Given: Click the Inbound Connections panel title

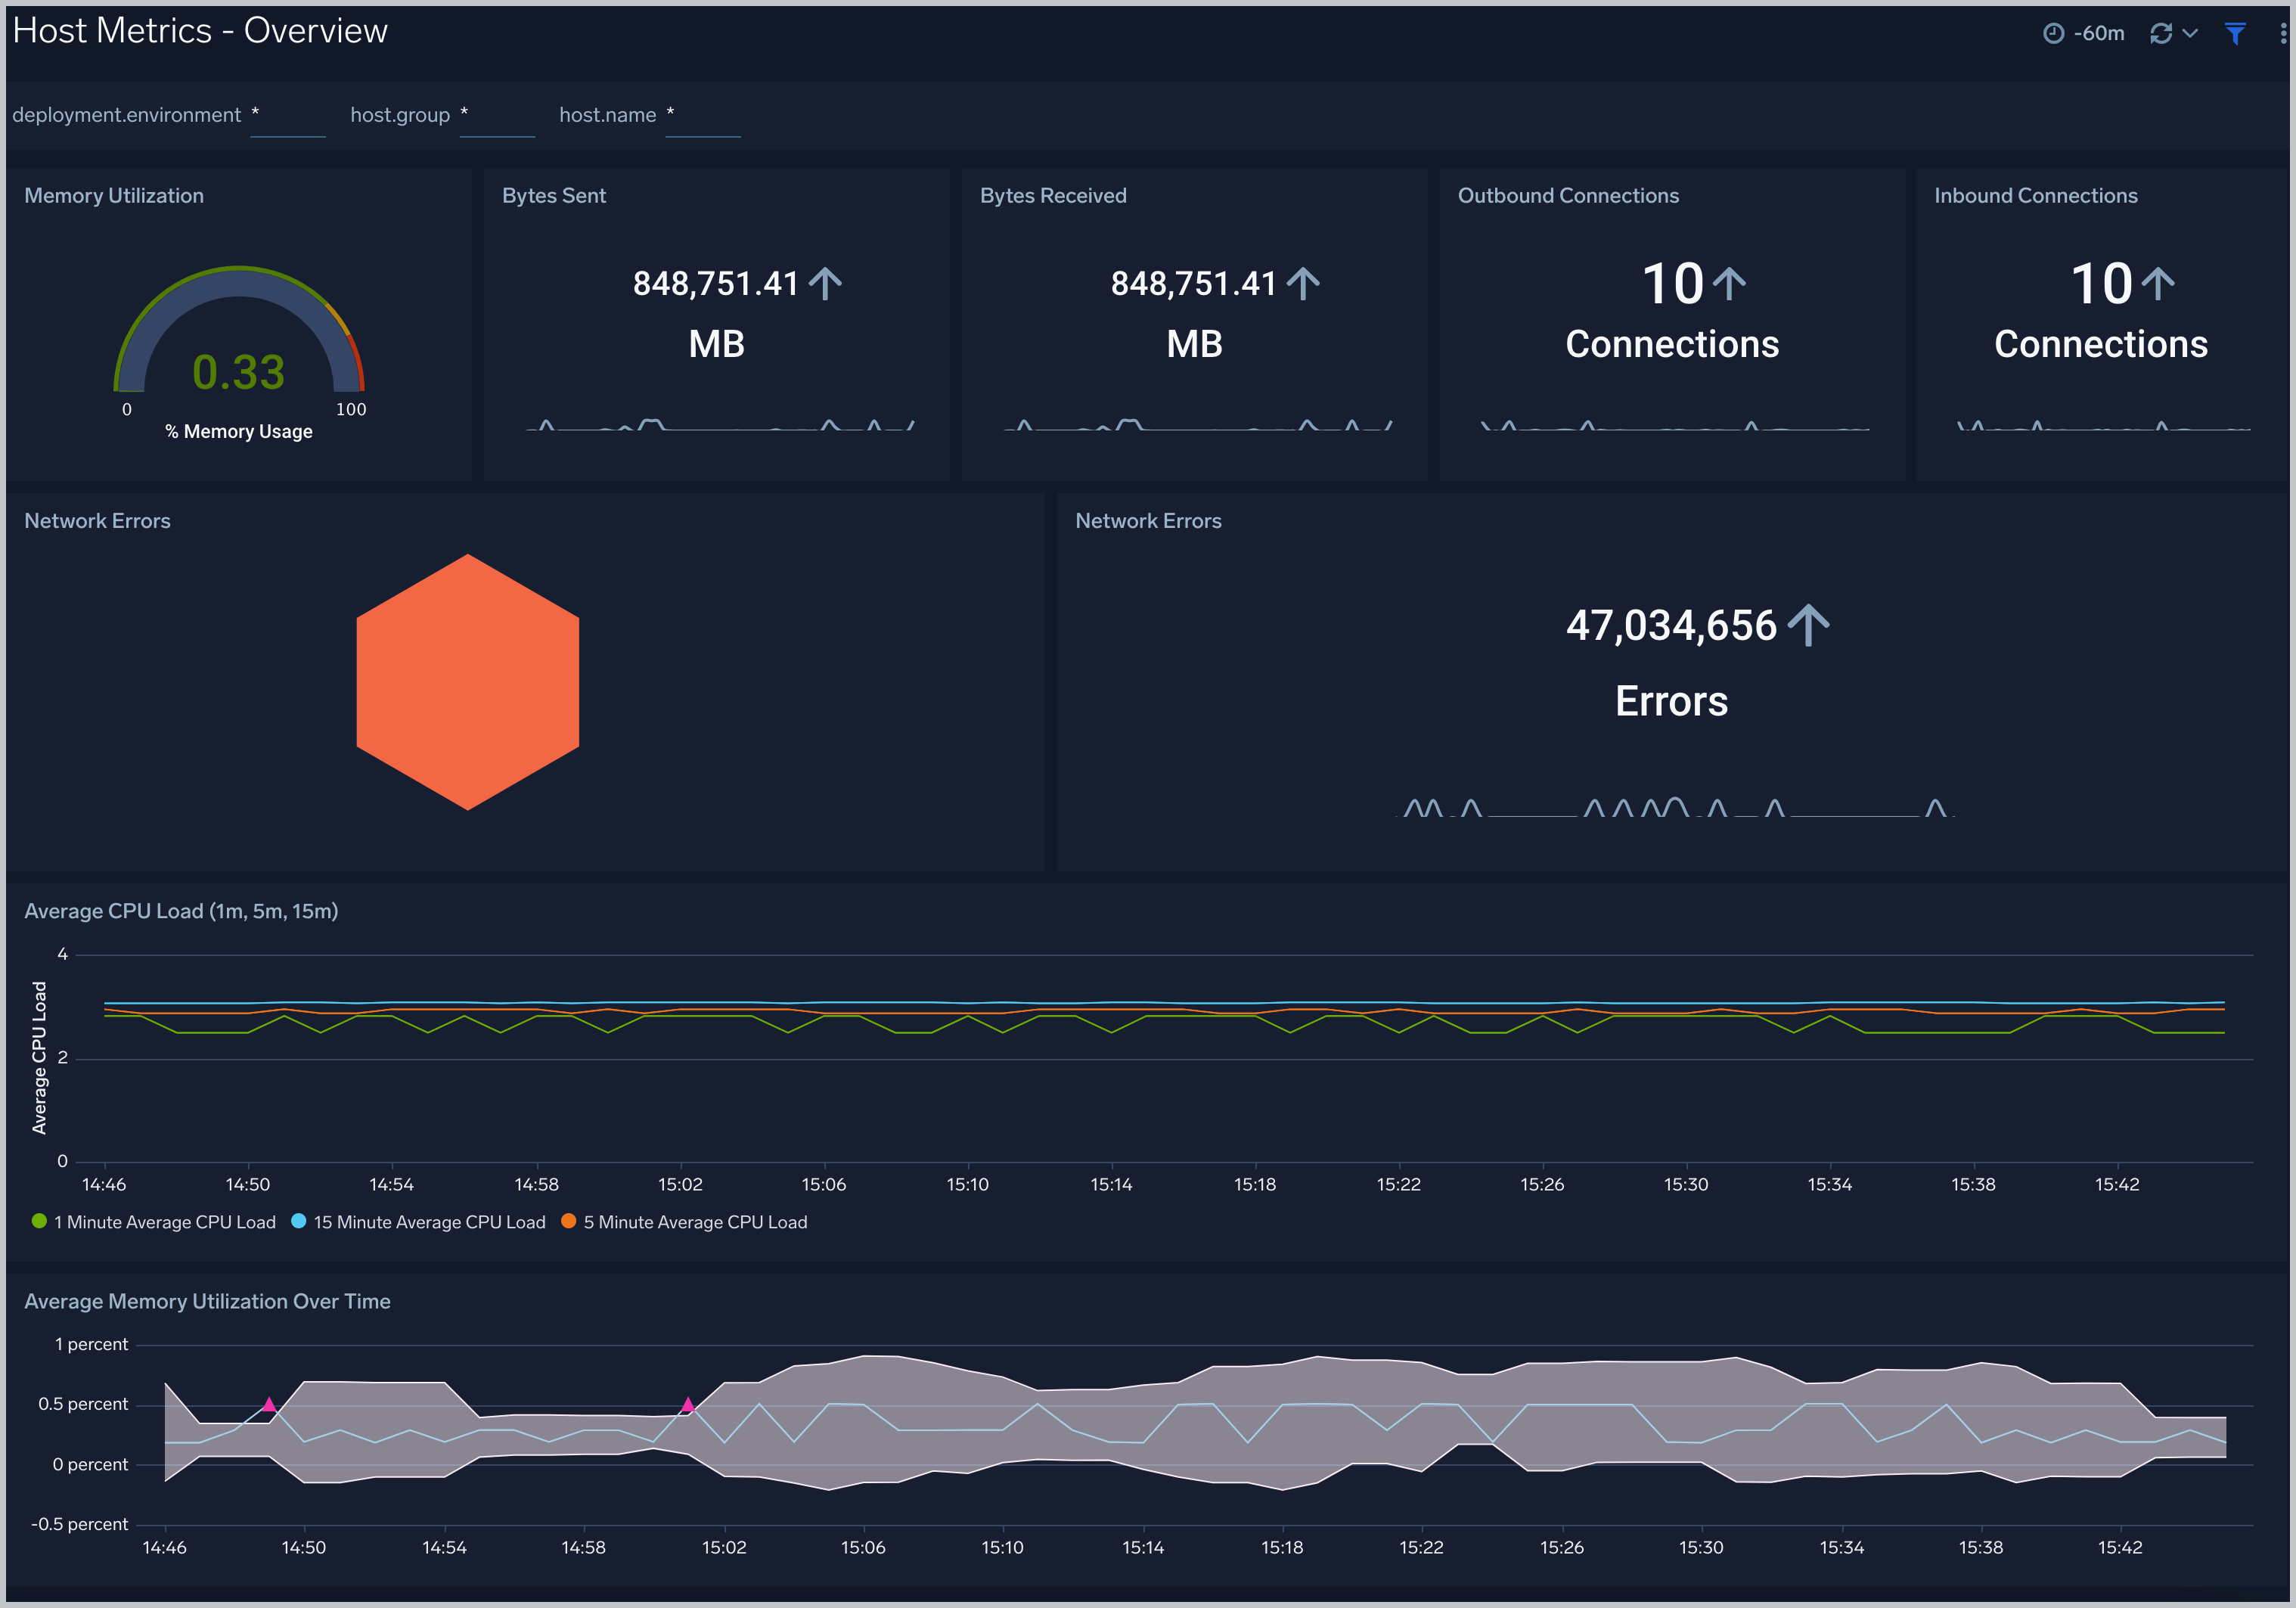Looking at the screenshot, I should (2036, 196).
